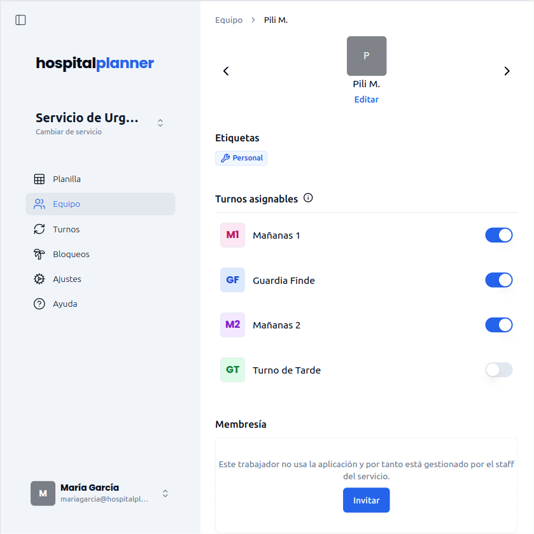Click Equipo in the breadcrumb
Screen dimensions: 534x534
[228, 20]
